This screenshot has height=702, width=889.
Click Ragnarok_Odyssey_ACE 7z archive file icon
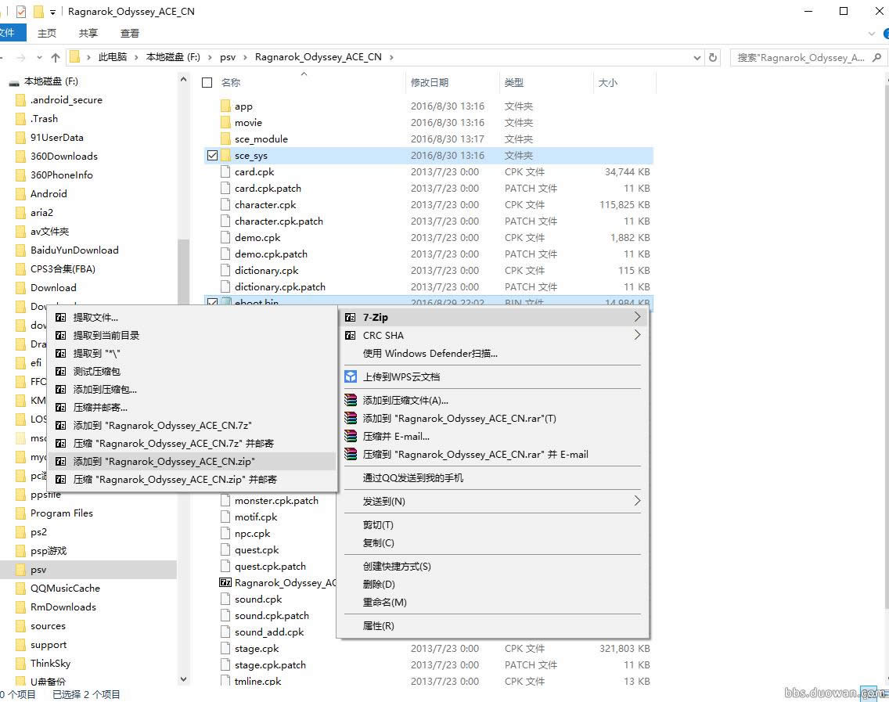225,583
